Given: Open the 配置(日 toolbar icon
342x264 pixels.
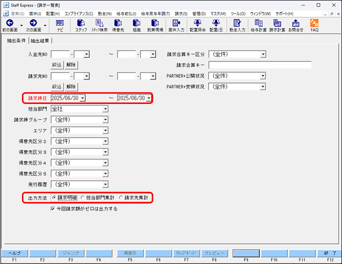Looking at the screenshot, I should (x=216, y=25).
